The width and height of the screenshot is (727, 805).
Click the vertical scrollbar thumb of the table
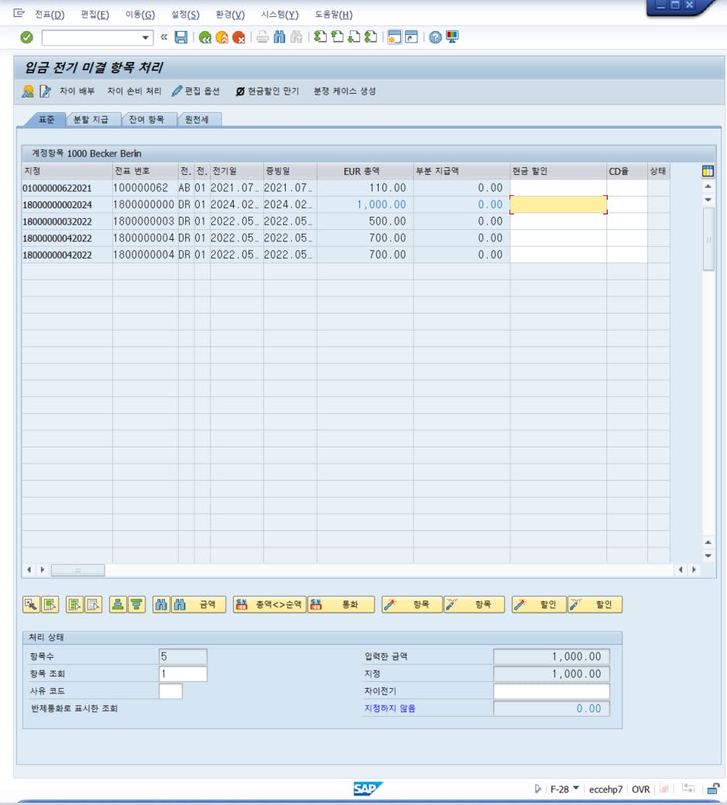click(708, 239)
